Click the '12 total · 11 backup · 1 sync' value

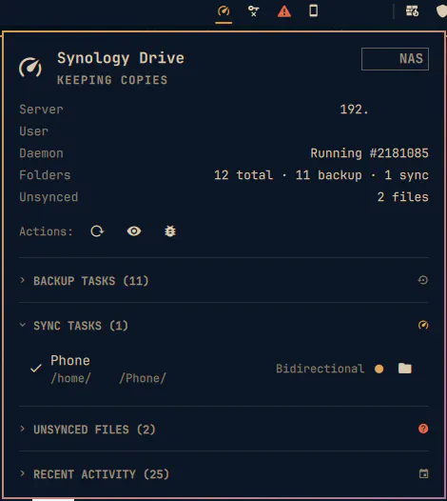pyautogui.click(x=321, y=175)
